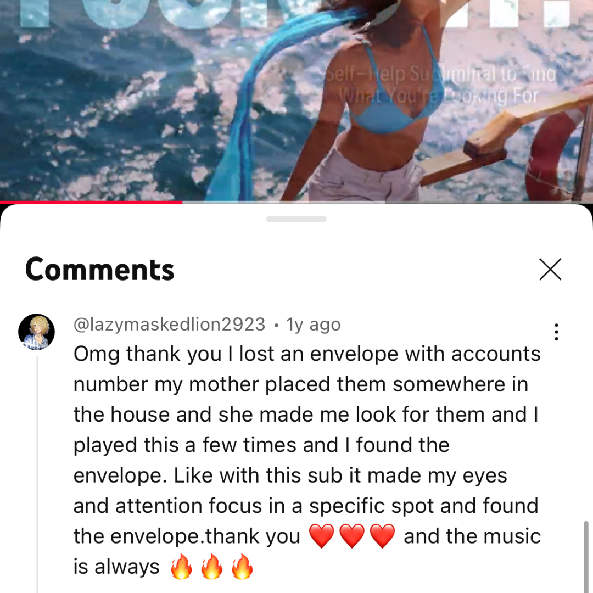Click the red played portion of the progress bar
The height and width of the screenshot is (593, 593).
[x=91, y=202]
